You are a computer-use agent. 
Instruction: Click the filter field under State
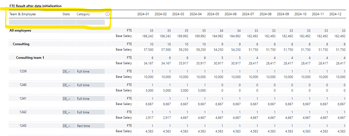[69, 22]
